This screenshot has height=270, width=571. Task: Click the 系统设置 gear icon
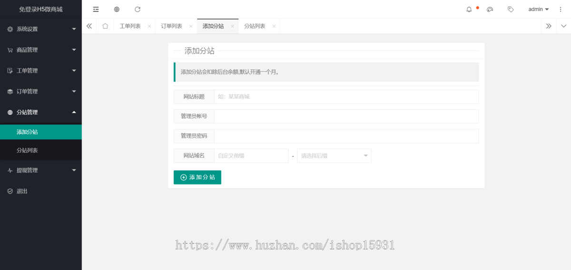click(10, 29)
